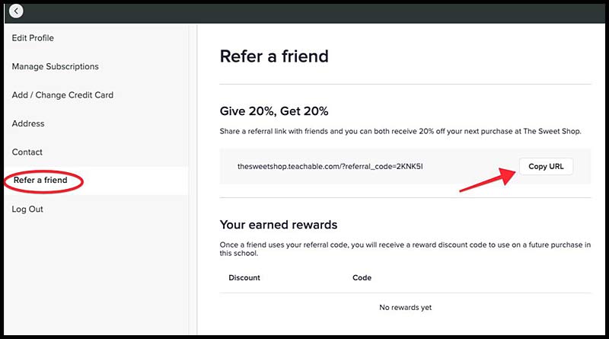This screenshot has height=339, width=609.
Task: Click the Copy URL button
Action: [x=546, y=166]
